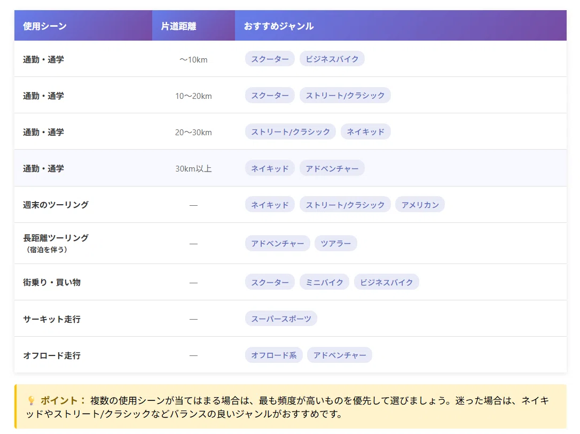Click ビジネスバイク tag in 街乗り・買い物 row
The width and height of the screenshot is (580, 434).
click(x=386, y=282)
